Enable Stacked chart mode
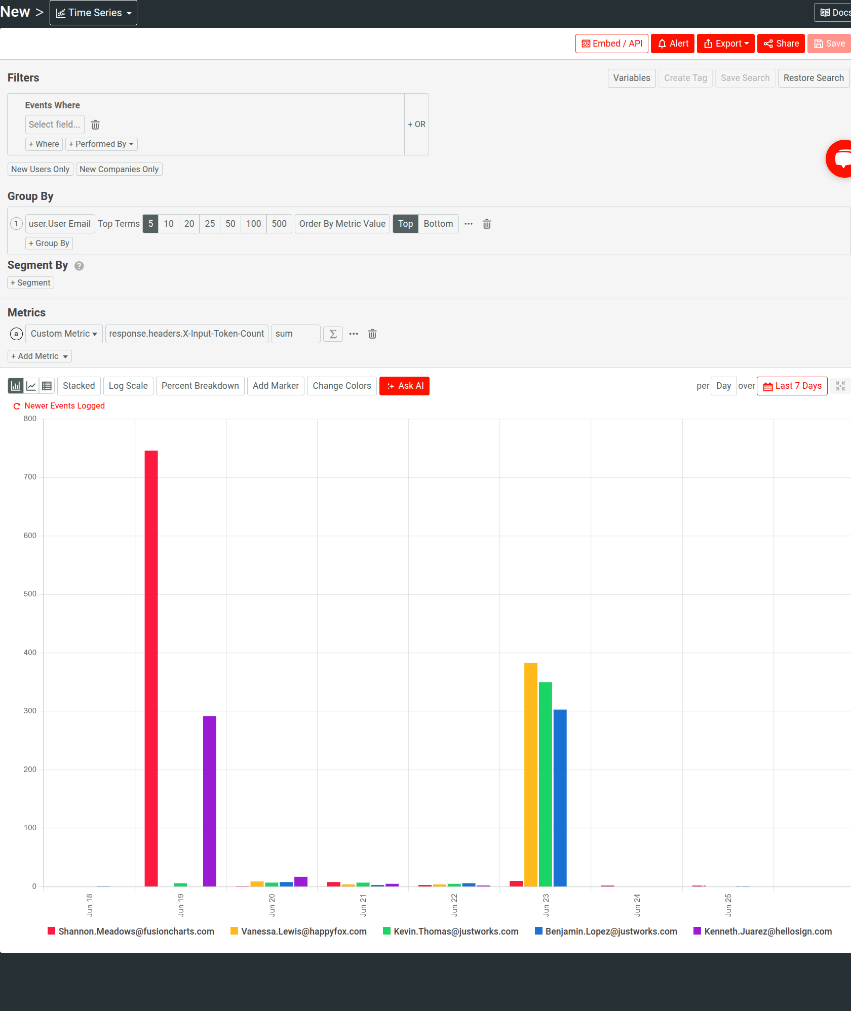 tap(79, 385)
